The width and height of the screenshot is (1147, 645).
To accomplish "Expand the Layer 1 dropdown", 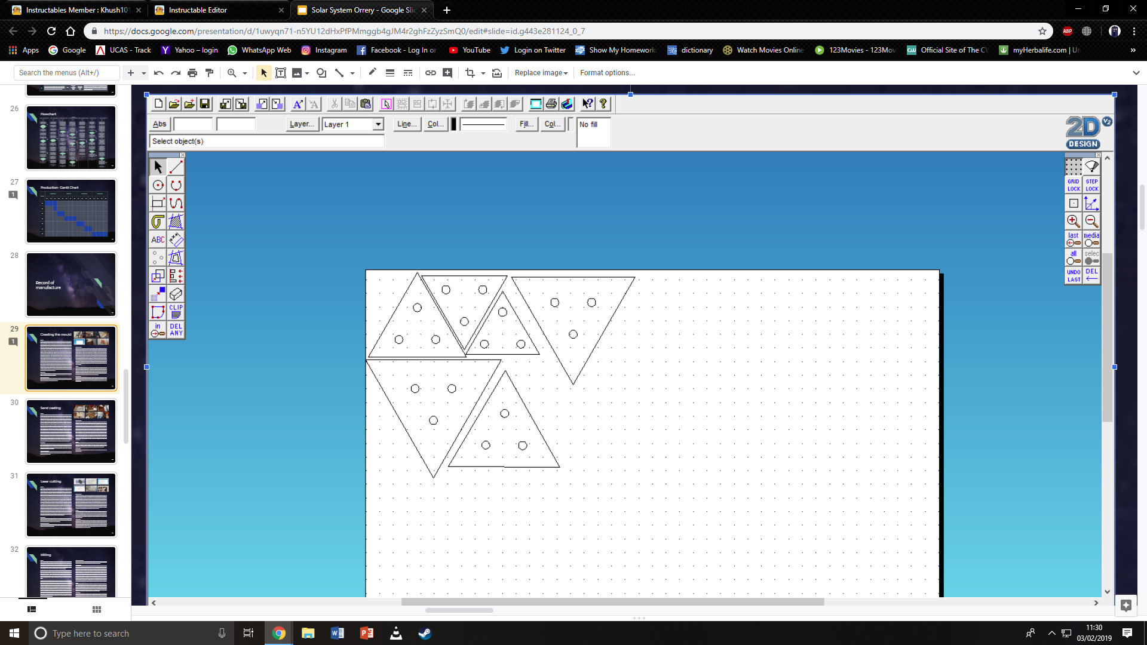I will (x=378, y=124).
